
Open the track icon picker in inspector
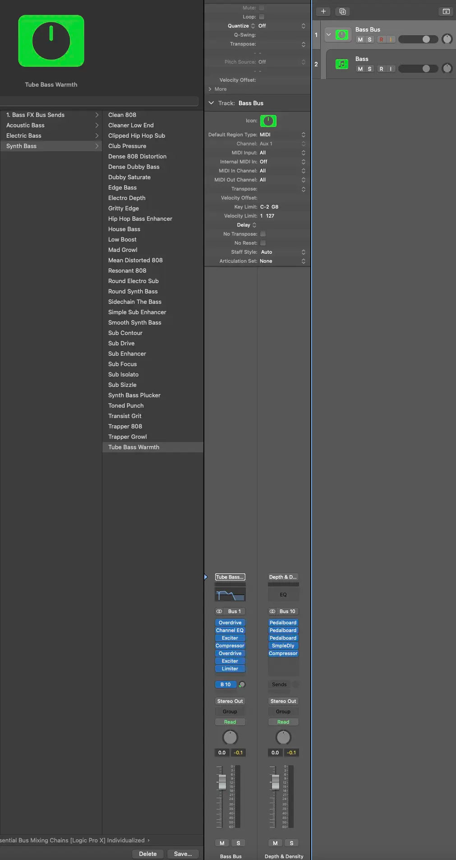268,121
